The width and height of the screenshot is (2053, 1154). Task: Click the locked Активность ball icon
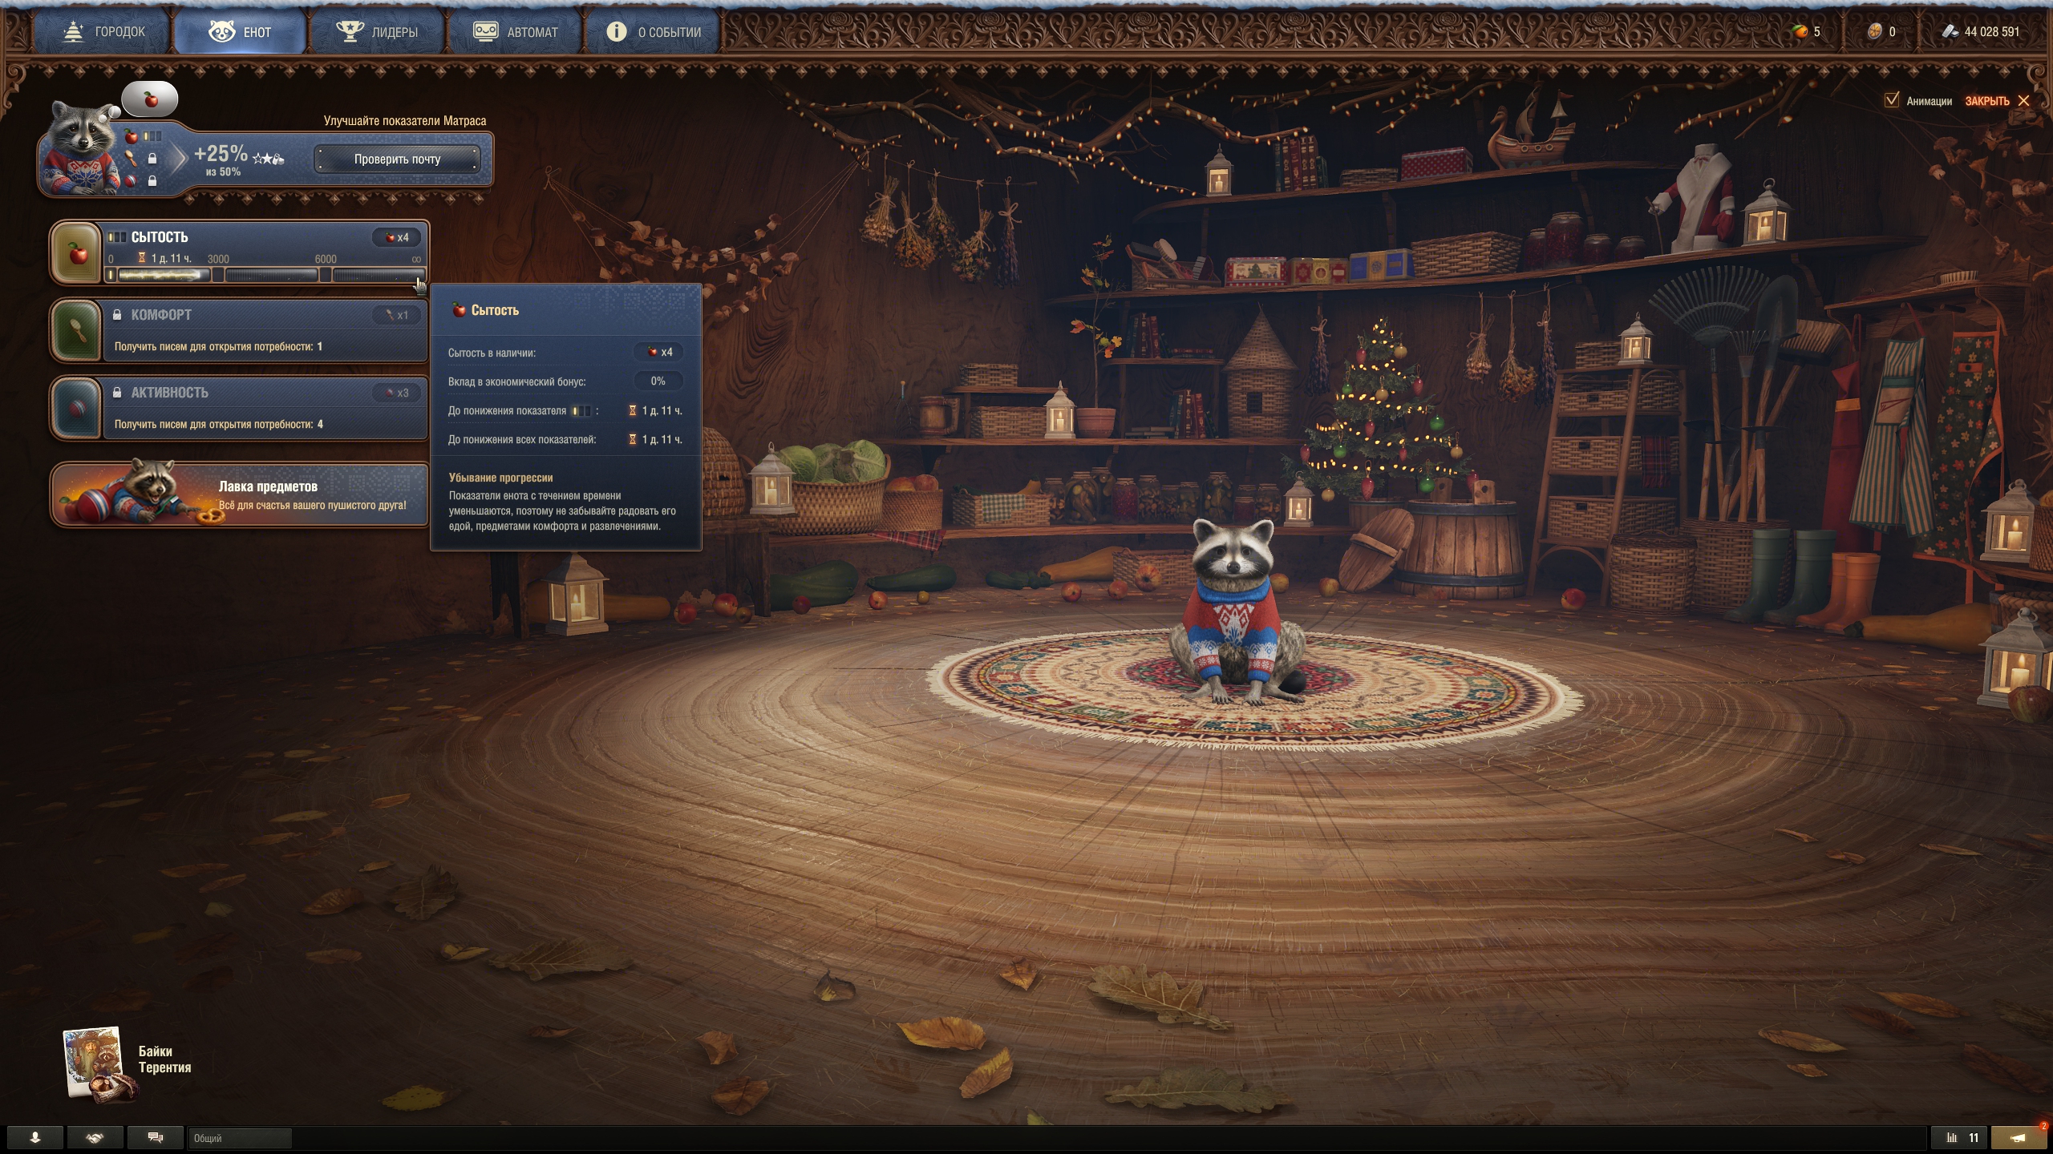77,408
